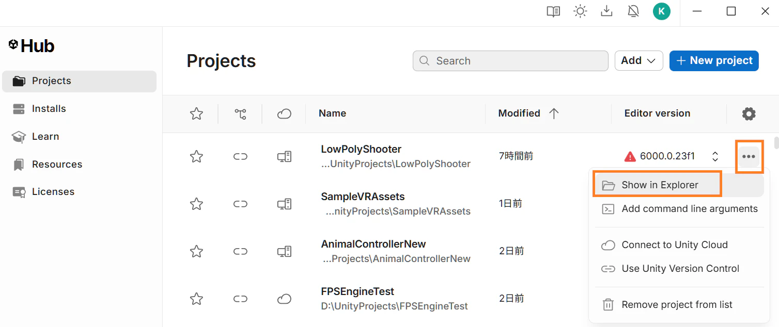
Task: Click AnimalControllerNew local storage icon
Action: (284, 251)
